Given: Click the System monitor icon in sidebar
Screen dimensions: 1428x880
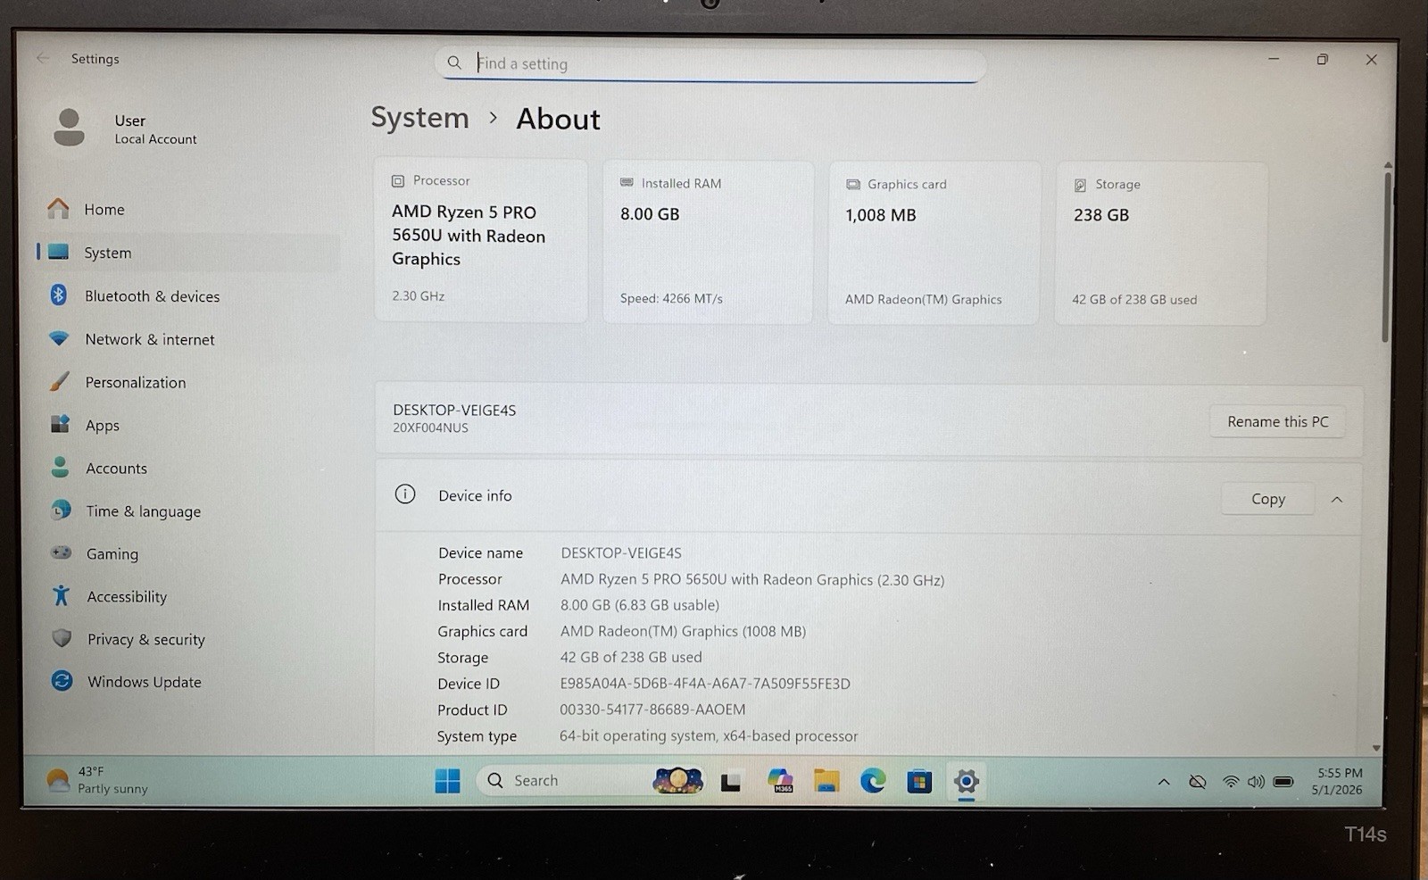Looking at the screenshot, I should (58, 252).
